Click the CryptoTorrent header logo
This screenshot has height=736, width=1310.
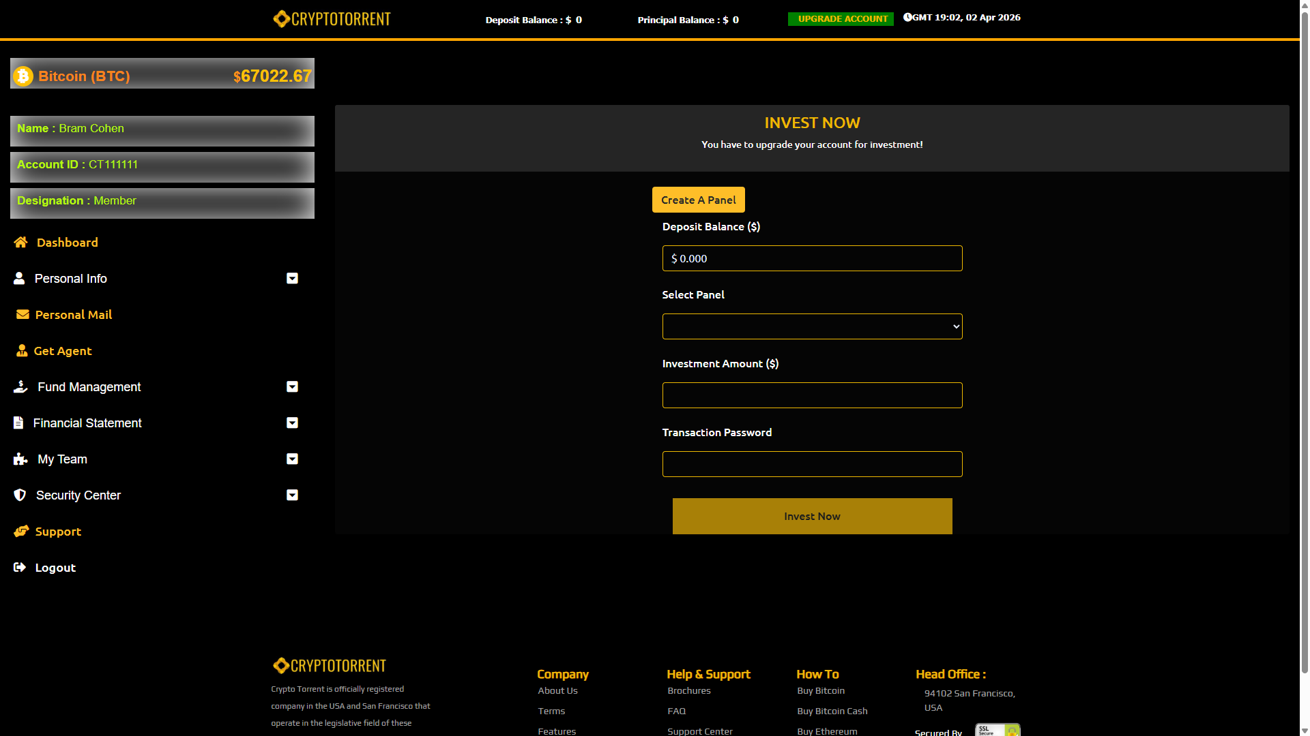click(332, 19)
